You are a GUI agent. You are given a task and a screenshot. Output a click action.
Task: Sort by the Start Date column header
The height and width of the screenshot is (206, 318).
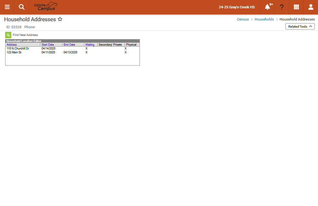(x=51, y=45)
